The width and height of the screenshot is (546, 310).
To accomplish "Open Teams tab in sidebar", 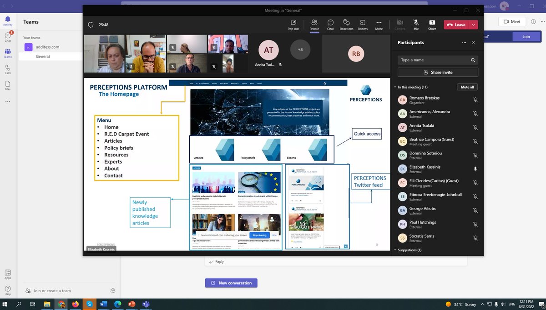I will coord(8,54).
